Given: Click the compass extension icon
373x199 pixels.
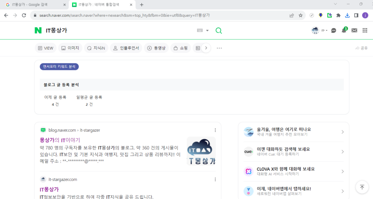Looking at the screenshot, I should [312, 15].
